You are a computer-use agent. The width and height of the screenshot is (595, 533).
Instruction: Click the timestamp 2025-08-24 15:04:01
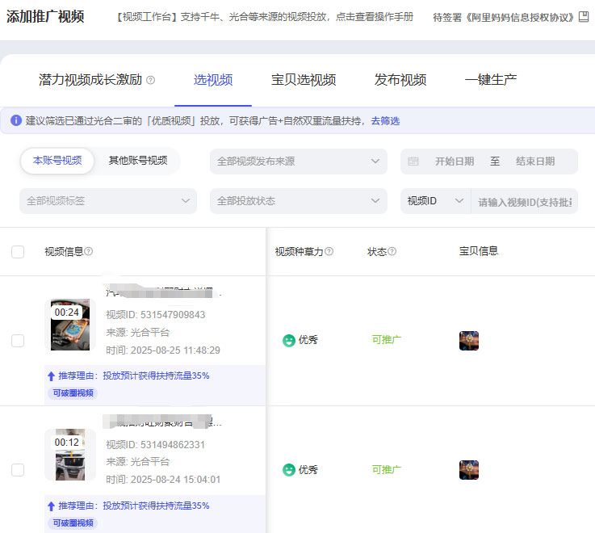pyautogui.click(x=175, y=480)
